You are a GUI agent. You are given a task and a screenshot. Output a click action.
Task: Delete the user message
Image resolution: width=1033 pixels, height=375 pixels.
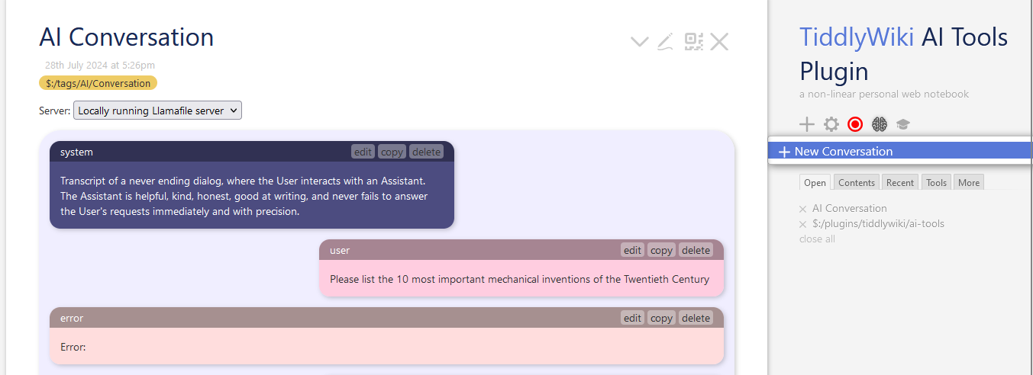tap(696, 250)
